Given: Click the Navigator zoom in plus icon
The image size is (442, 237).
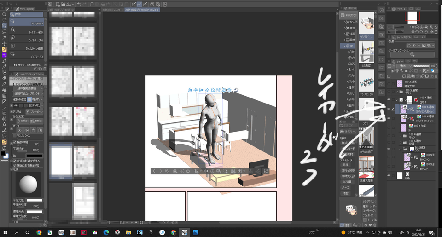Looking at the screenshot, I should coord(421,27).
